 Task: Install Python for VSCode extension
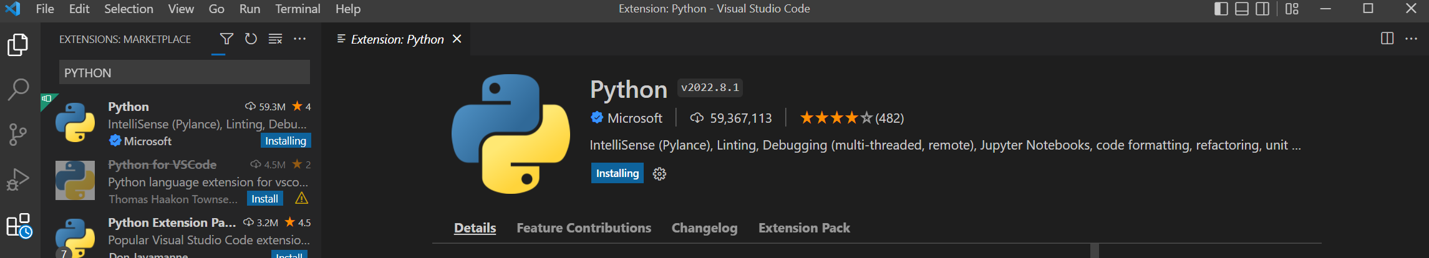pyautogui.click(x=265, y=199)
